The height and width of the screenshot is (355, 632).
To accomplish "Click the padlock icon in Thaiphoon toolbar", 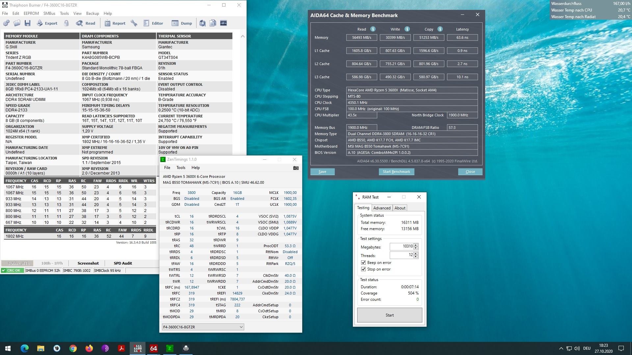I will pyautogui.click(x=66, y=23).
